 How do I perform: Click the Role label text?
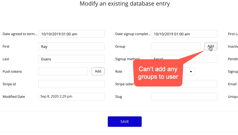click(119, 71)
